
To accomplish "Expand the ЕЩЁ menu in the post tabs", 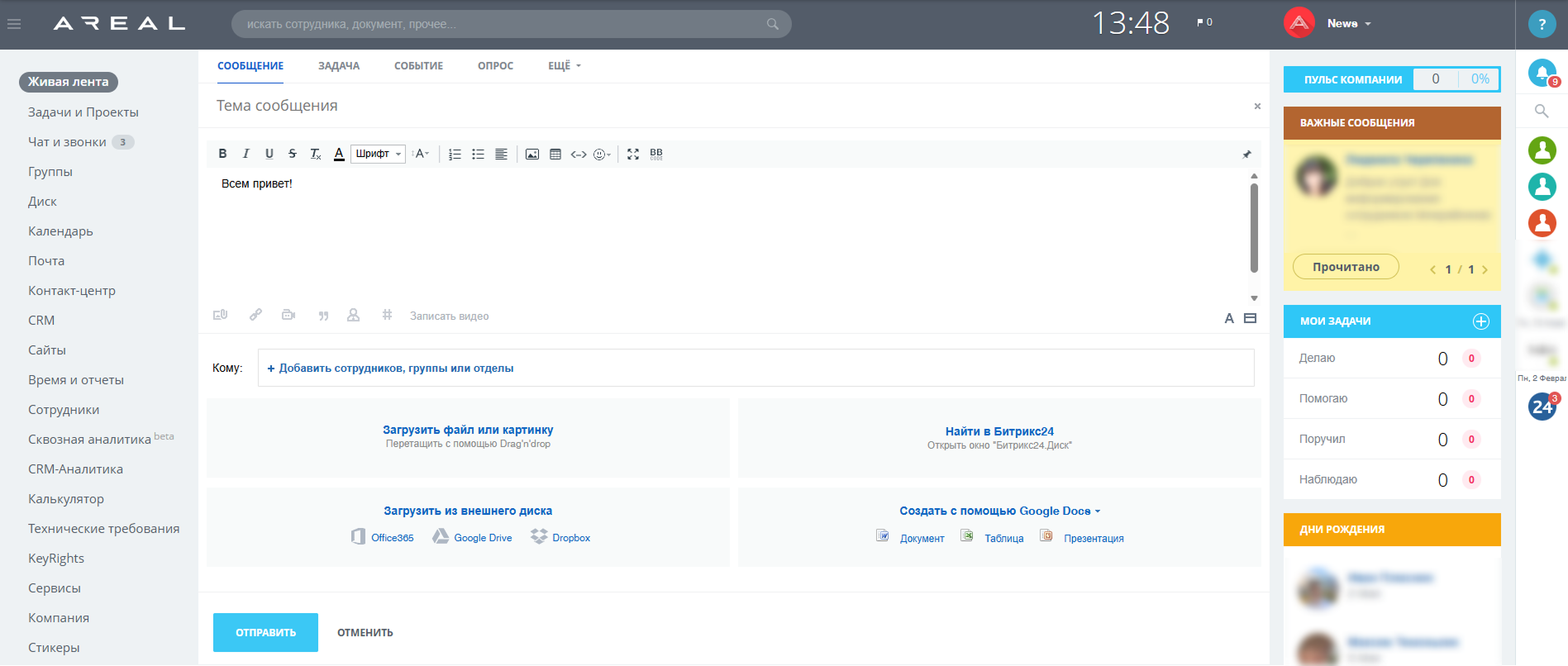I will [565, 66].
